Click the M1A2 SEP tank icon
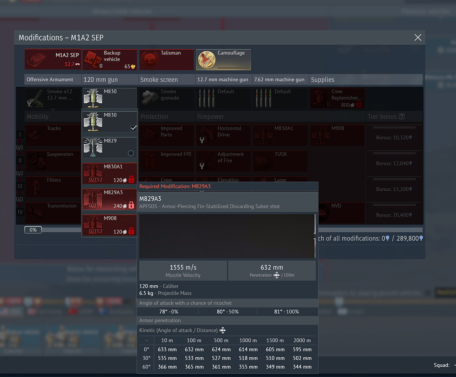The width and height of the screenshot is (456, 377). pos(37,59)
